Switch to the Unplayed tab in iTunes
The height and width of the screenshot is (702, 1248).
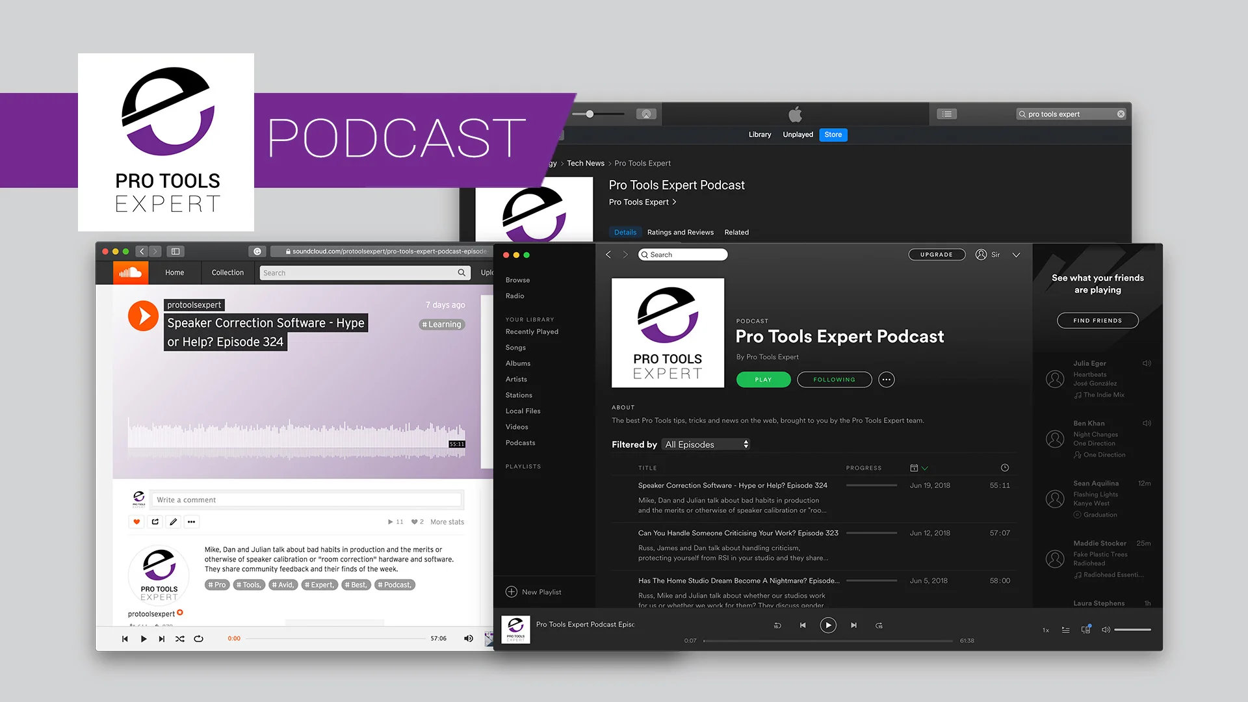click(x=798, y=135)
